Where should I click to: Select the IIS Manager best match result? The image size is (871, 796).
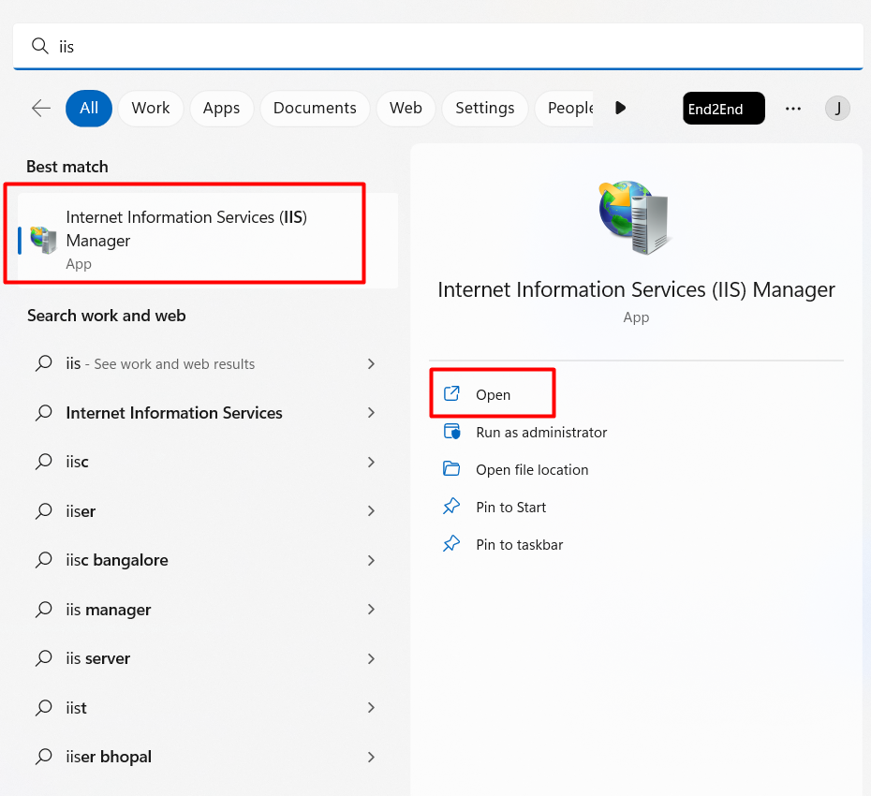tap(208, 240)
